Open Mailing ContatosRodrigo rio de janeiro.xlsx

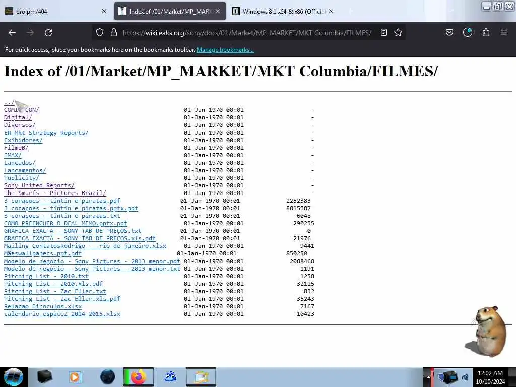[x=85, y=246]
